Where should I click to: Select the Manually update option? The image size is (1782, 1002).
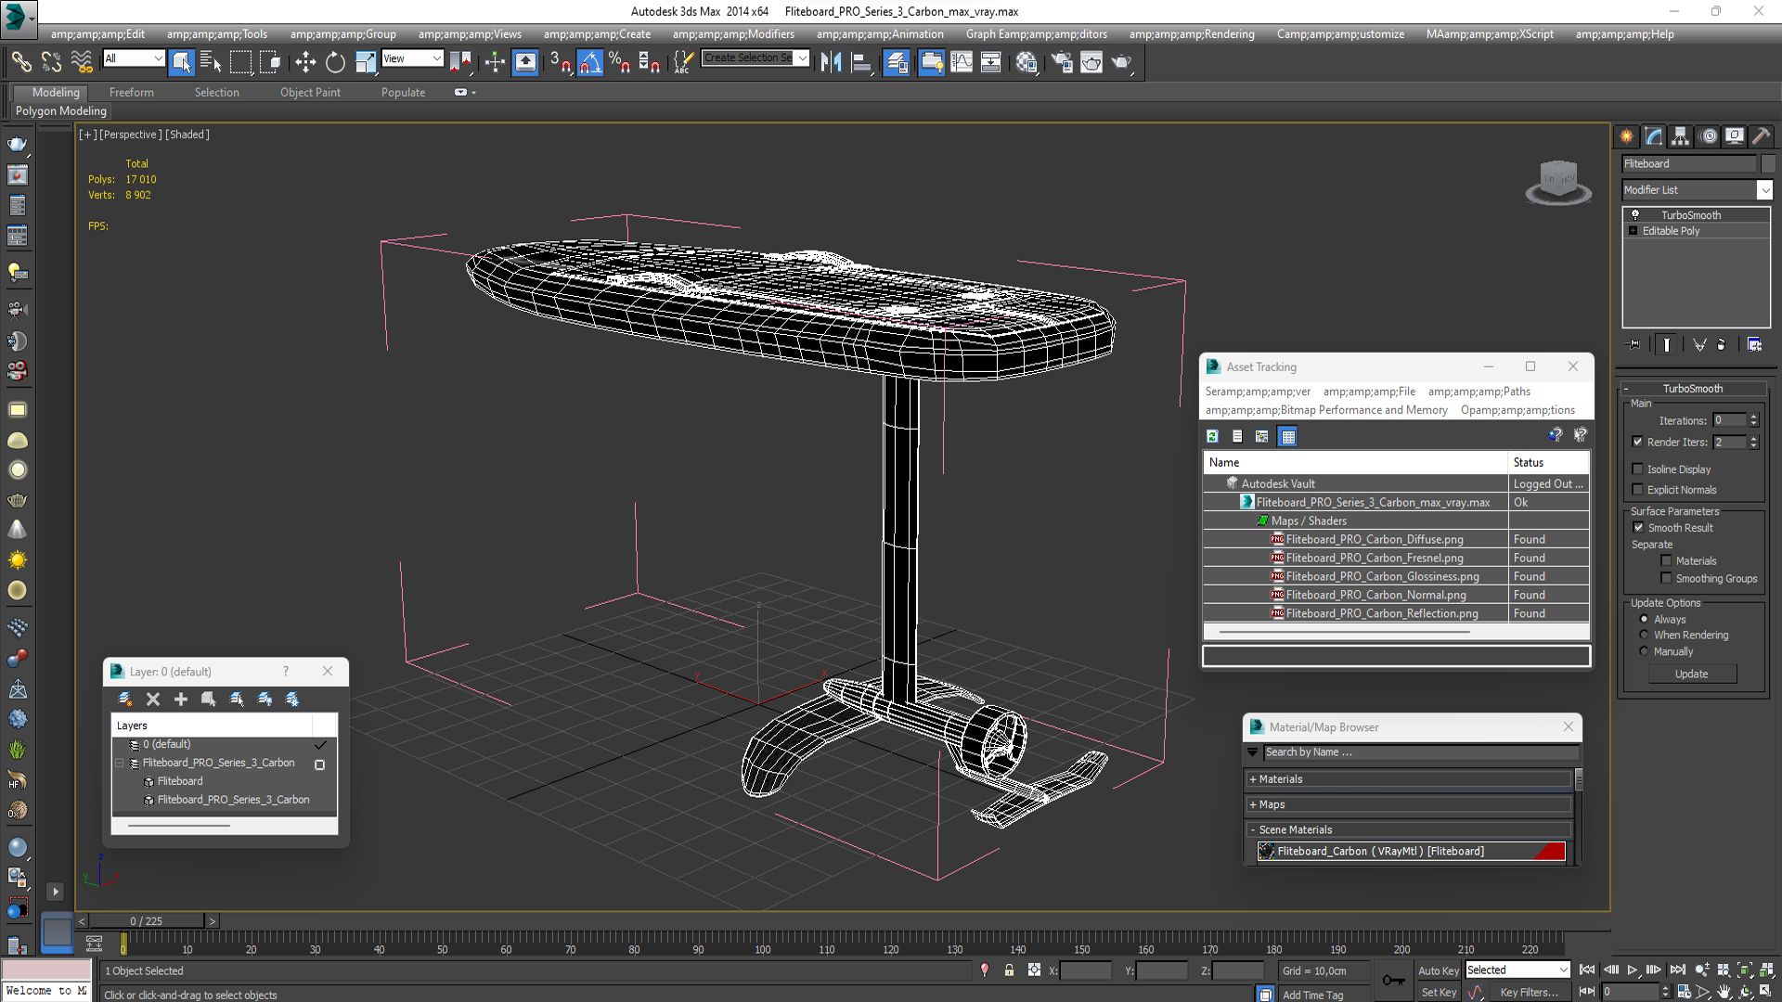tap(1644, 651)
